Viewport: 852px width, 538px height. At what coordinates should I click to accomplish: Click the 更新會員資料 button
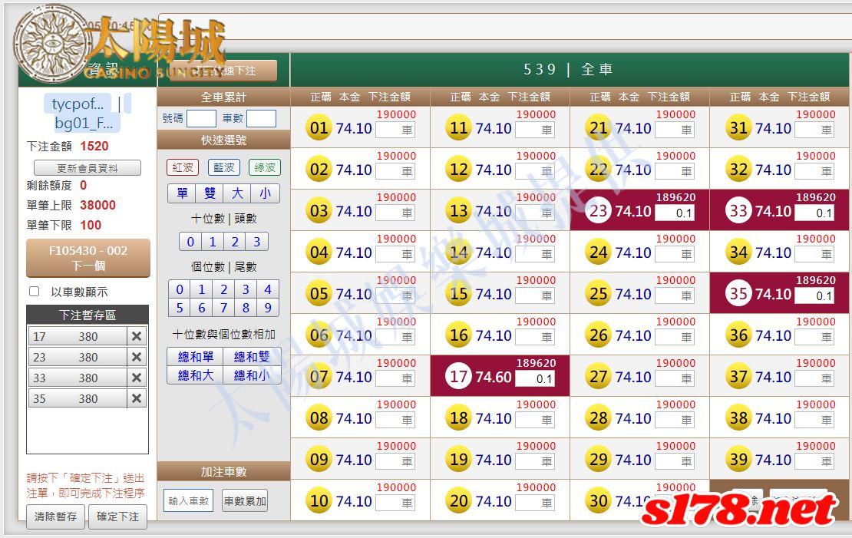tap(88, 168)
